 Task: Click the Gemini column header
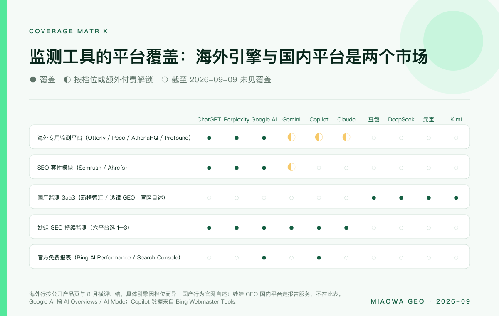click(x=291, y=119)
